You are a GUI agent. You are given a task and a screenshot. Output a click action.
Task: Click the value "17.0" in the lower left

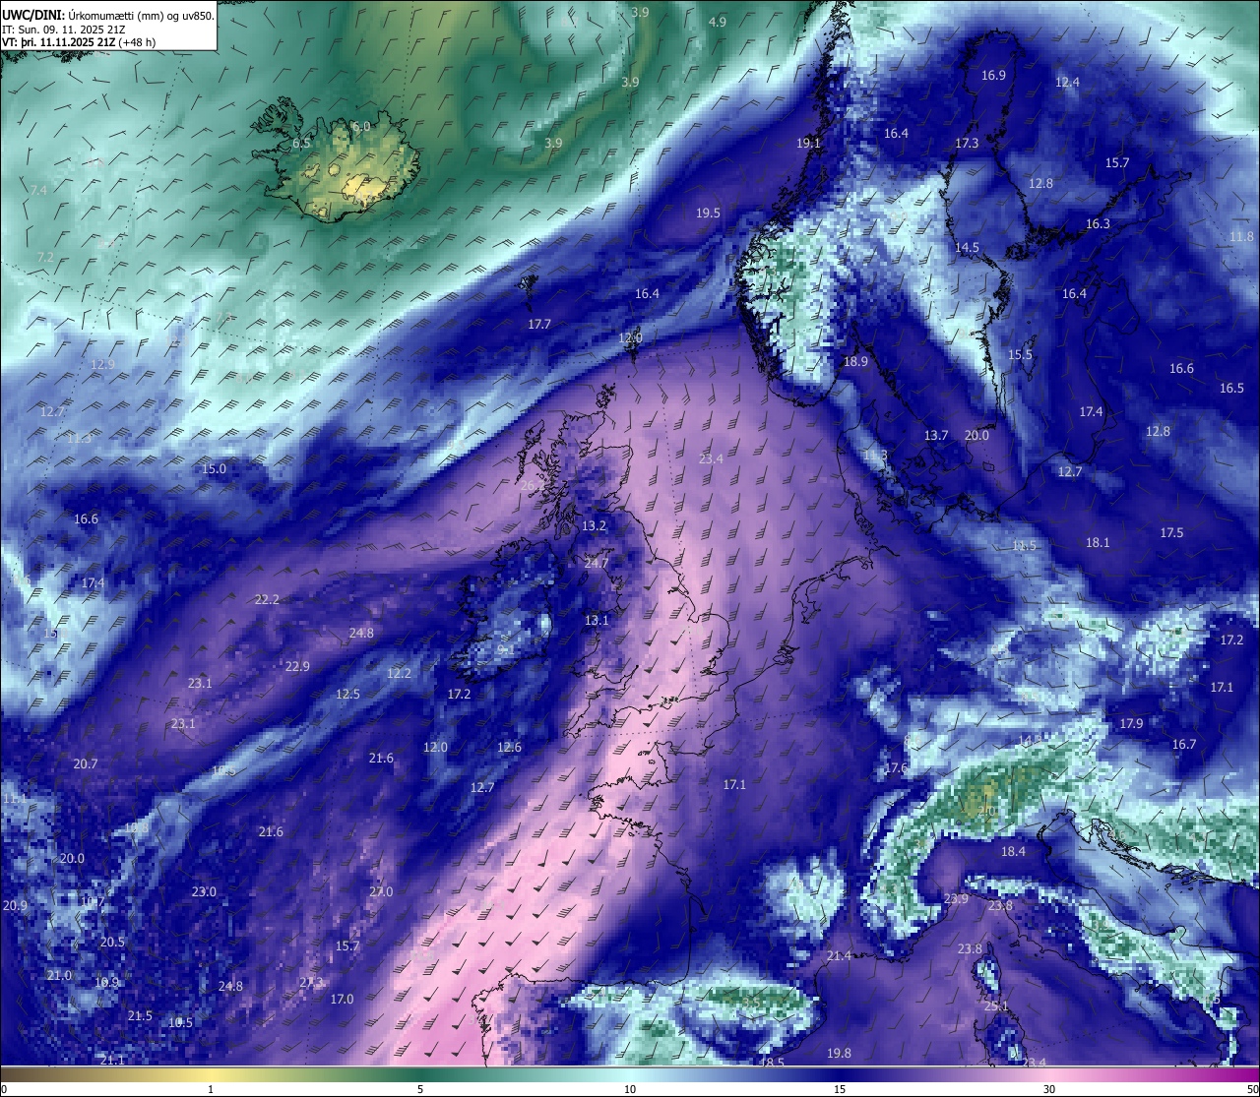pos(342,1000)
